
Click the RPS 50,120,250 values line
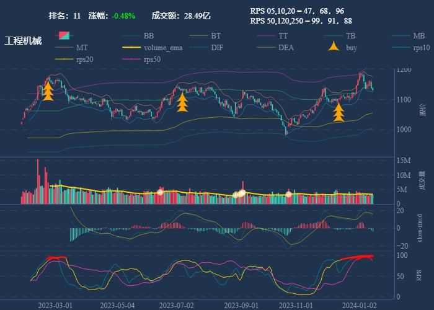301,20
